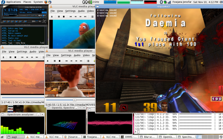223x139 pixels.
Task: Launch the mail client icon beside Firefox
Action: [50, 2]
